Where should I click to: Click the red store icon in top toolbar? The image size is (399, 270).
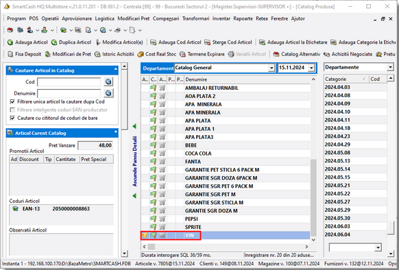pos(10,30)
